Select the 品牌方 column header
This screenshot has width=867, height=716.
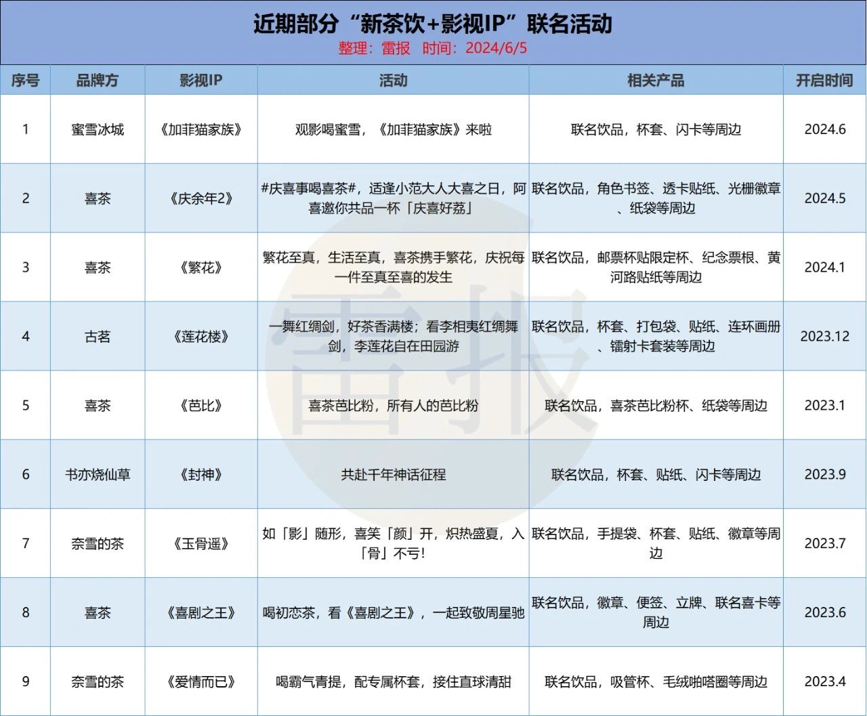98,81
